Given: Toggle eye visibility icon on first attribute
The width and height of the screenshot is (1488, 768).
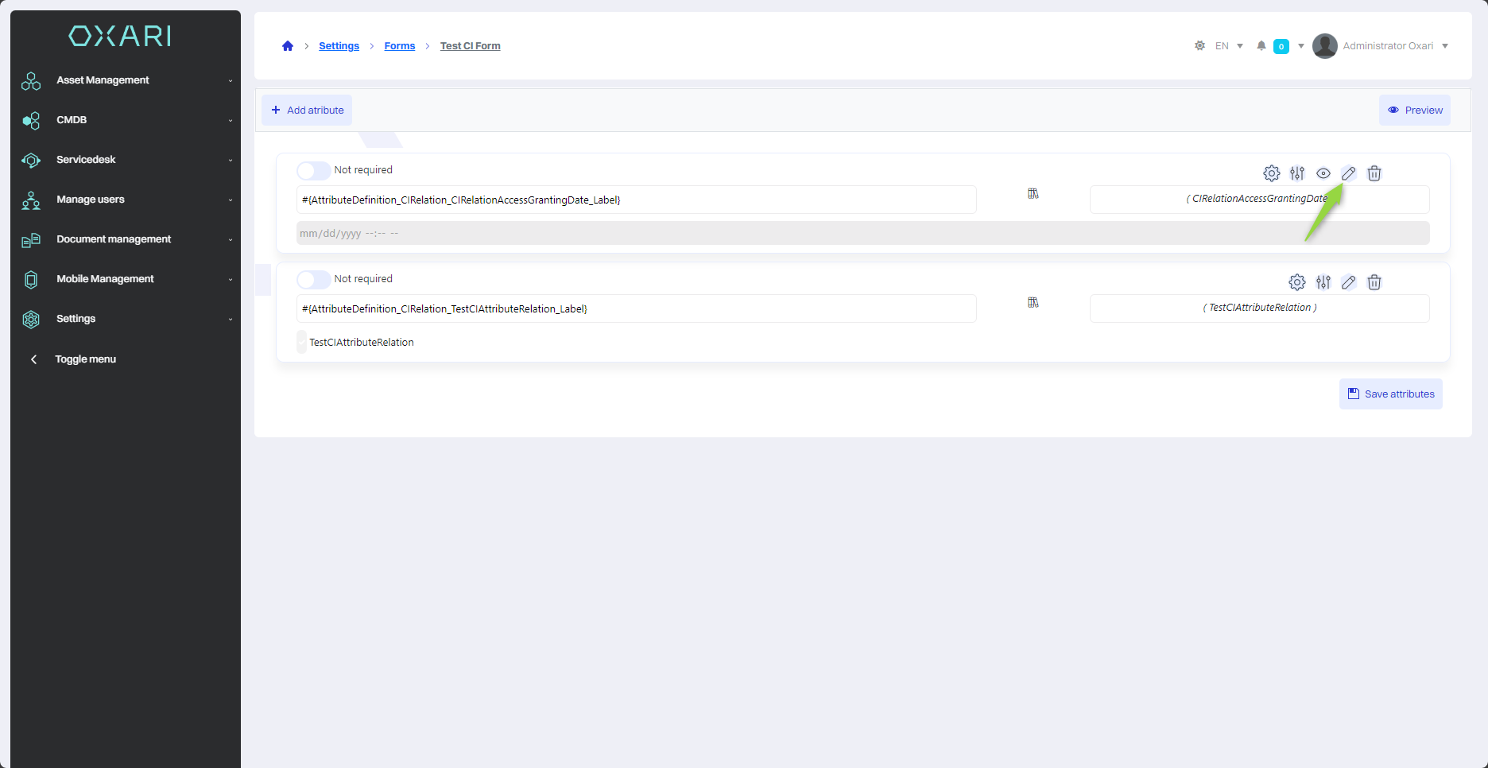Looking at the screenshot, I should tap(1323, 173).
